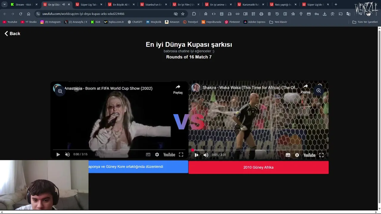The image size is (381, 214).
Task: View site information icon in address bar
Action: (x=38, y=14)
